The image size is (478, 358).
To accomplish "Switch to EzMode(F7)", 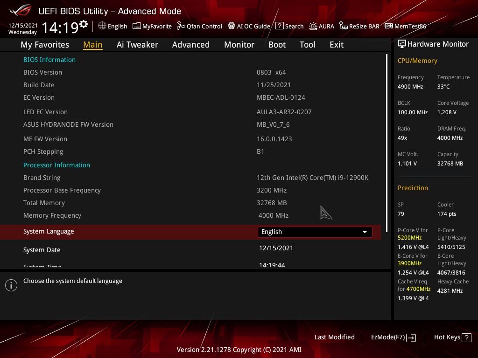I will click(393, 337).
